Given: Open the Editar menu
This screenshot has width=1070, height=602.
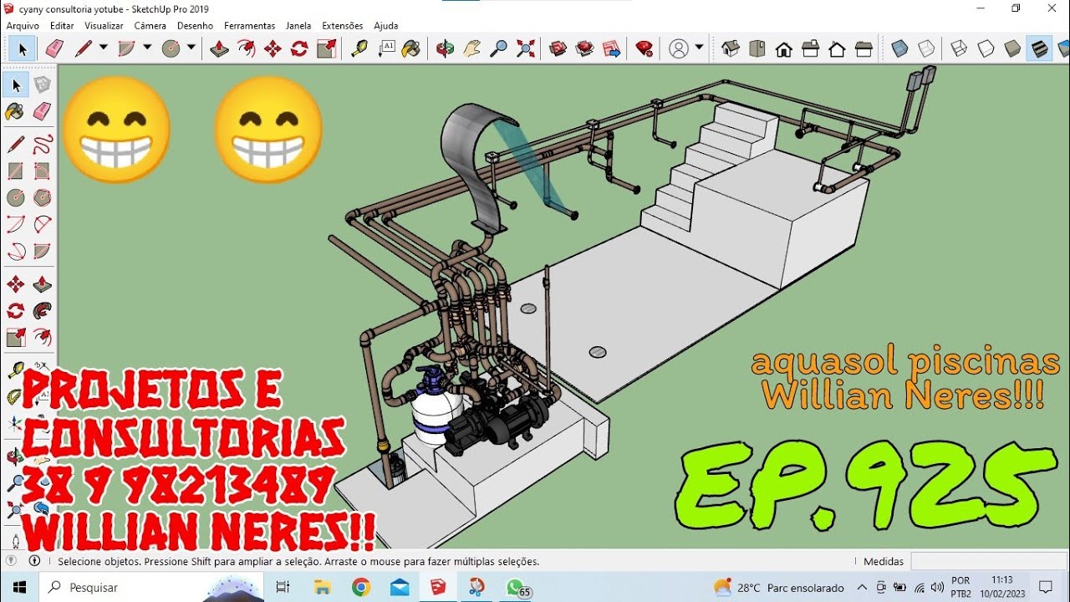Looking at the screenshot, I should point(62,26).
